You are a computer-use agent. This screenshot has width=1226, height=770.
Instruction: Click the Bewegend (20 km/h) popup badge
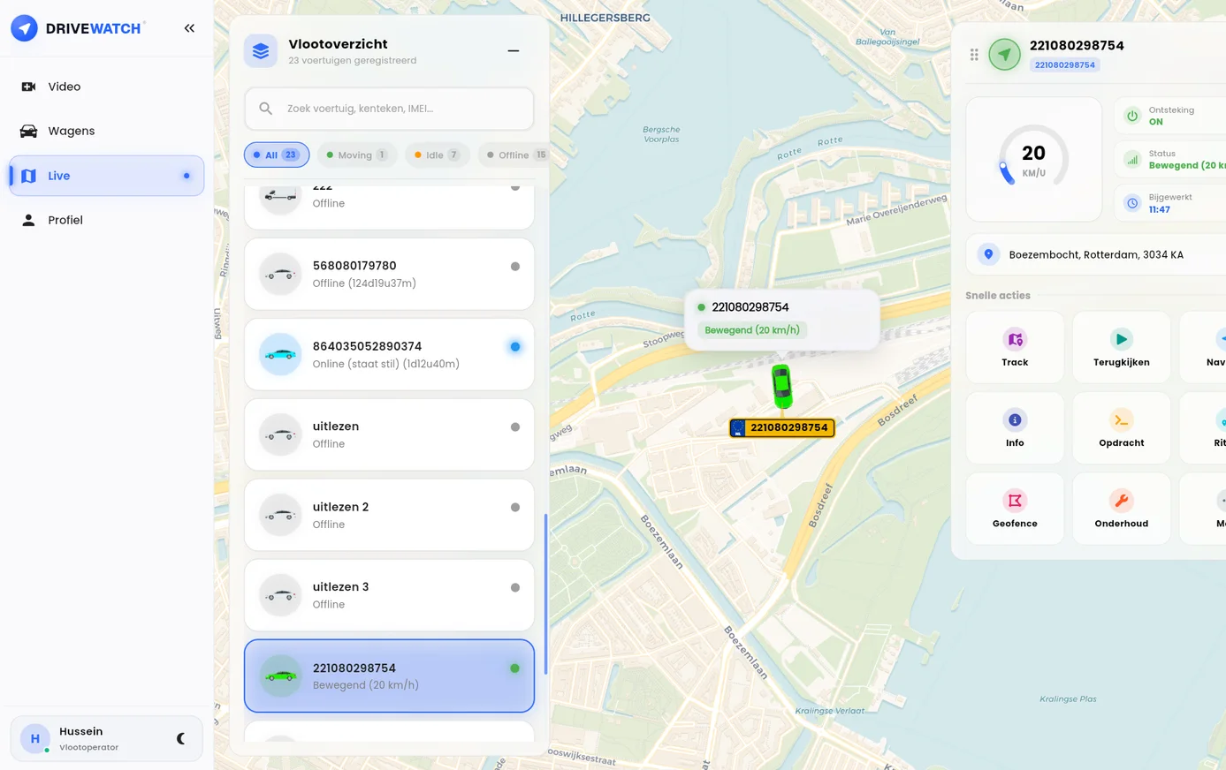click(x=752, y=330)
